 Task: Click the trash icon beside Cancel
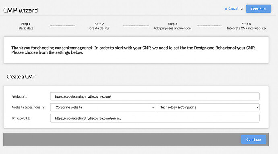coord(226,9)
